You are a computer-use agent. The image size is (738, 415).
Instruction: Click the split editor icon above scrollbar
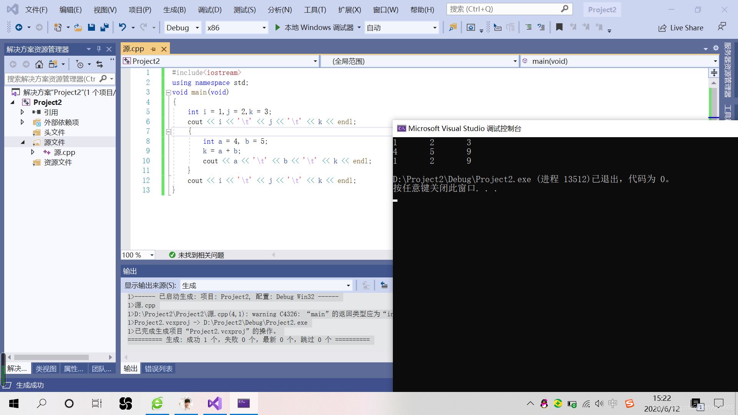coord(714,73)
